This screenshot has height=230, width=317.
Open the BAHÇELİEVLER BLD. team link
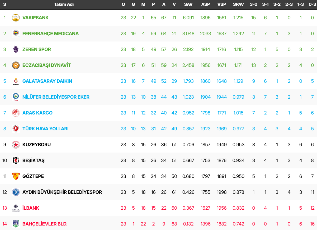[45, 224]
